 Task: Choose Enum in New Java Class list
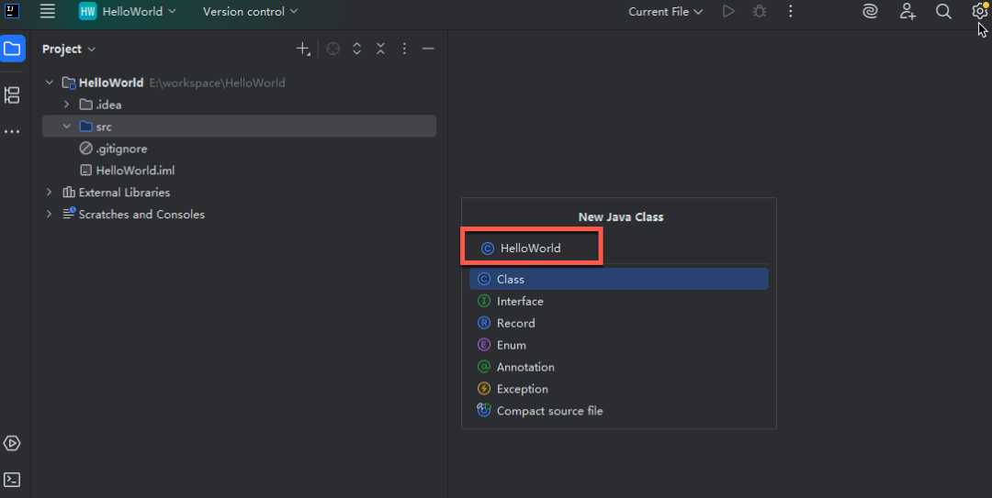619,345
